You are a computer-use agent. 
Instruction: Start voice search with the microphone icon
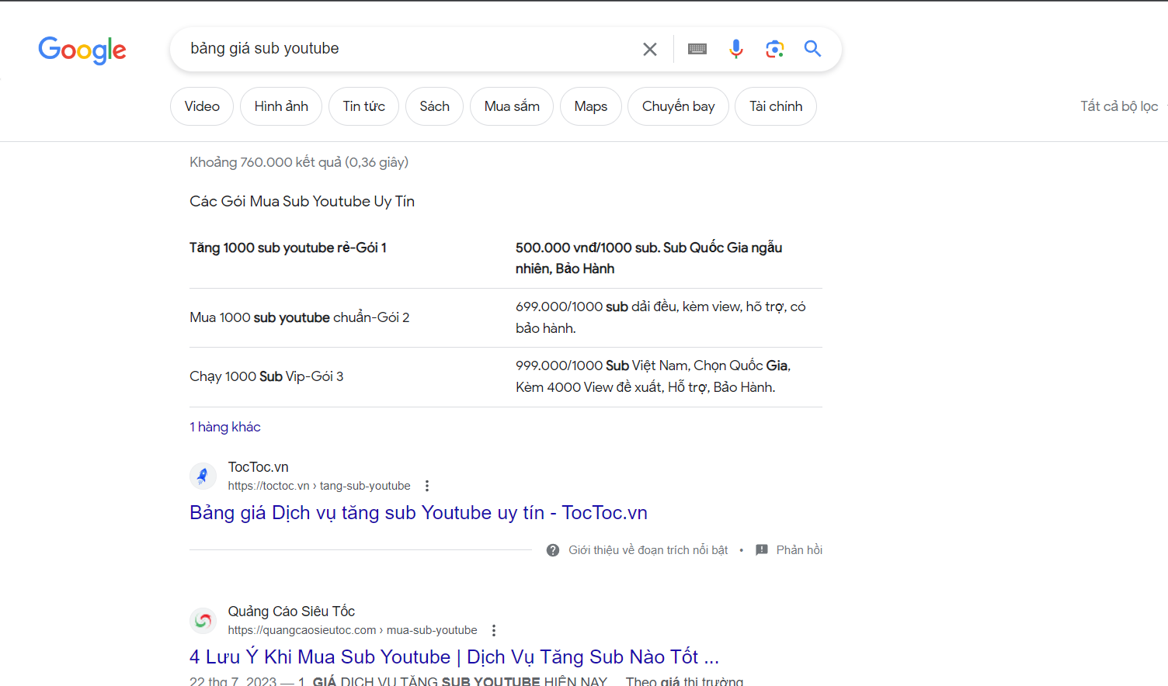(x=735, y=50)
